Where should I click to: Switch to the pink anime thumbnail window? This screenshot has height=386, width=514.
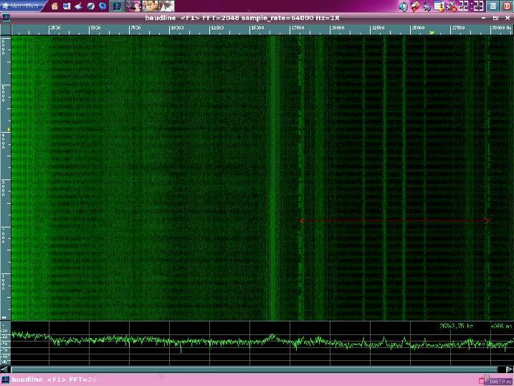(x=133, y=6)
